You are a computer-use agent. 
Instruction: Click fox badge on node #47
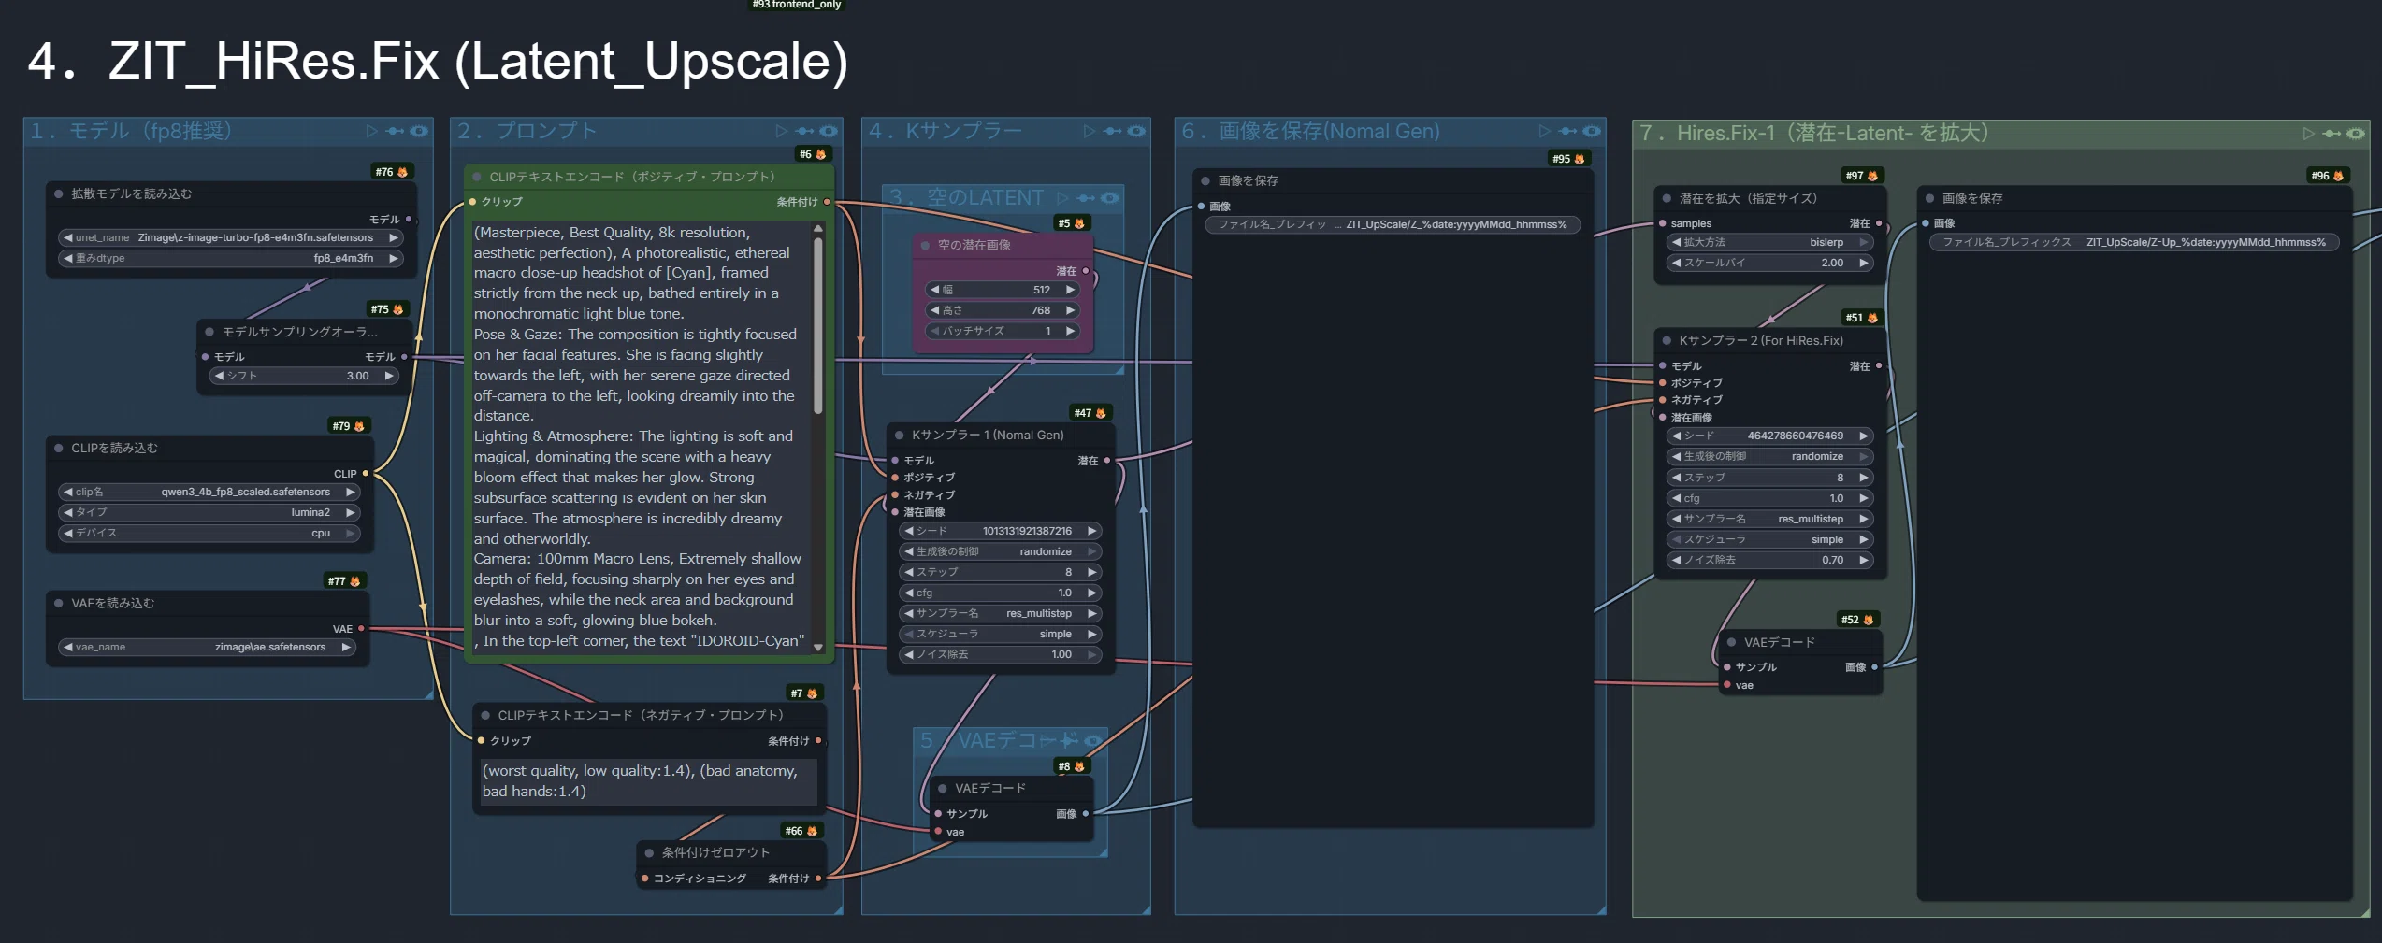coord(1101,413)
